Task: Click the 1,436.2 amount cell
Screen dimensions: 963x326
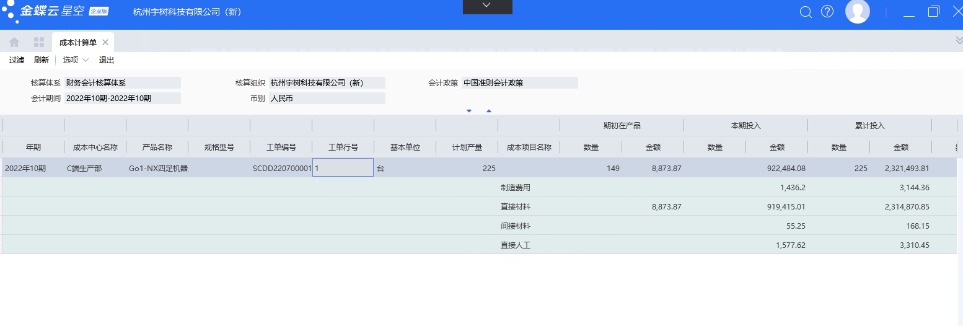Action: (x=777, y=187)
